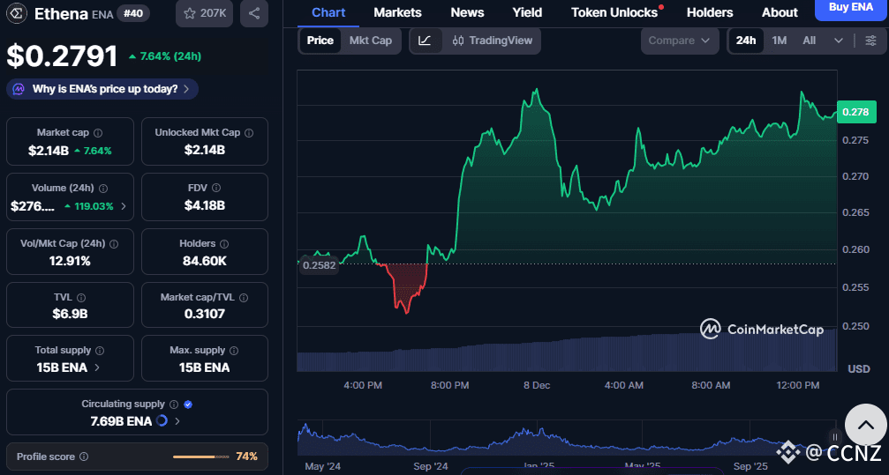Viewport: 889px width, 475px height.
Task: Open 'Why is ENA's price up today?'
Action: click(x=102, y=89)
